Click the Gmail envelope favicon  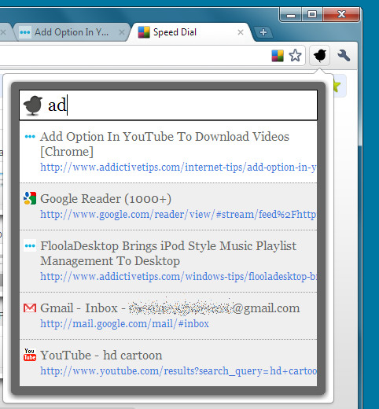click(x=30, y=308)
